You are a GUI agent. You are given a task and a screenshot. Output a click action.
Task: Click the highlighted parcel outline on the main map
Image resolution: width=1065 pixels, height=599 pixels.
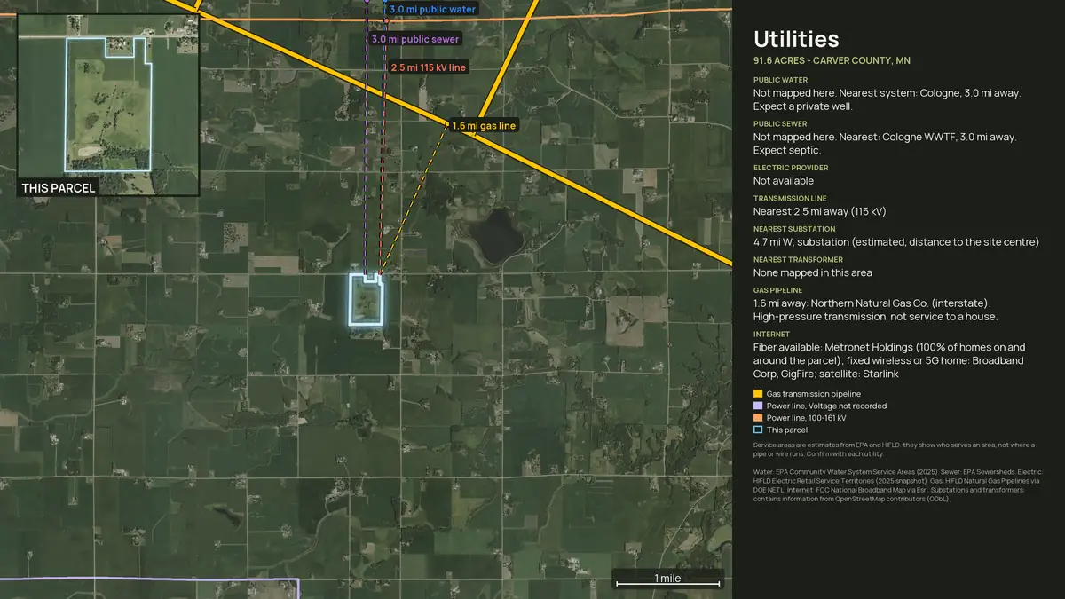tap(366, 299)
